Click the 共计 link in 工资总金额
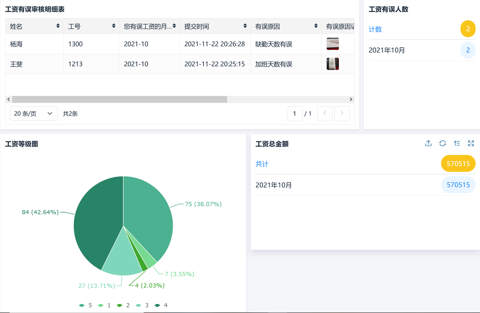 tap(262, 164)
